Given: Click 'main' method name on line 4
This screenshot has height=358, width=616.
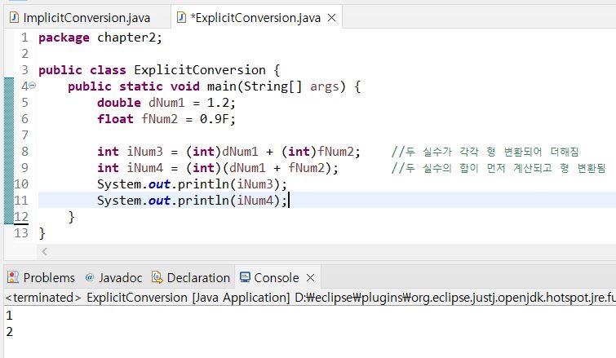Looking at the screenshot, I should [x=222, y=86].
